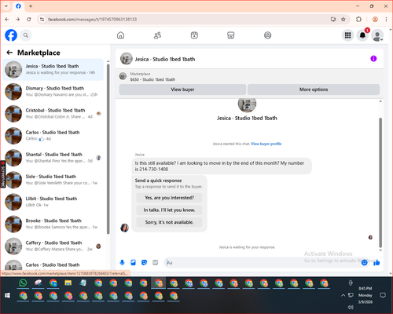Open the tab search dropdown arrow

(x=6, y=6)
